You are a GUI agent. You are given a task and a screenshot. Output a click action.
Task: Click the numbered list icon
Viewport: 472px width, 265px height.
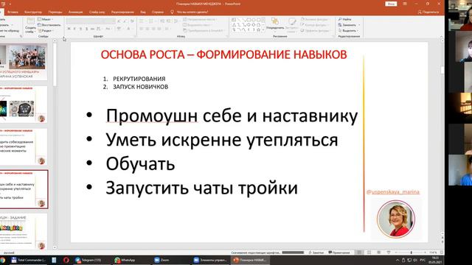coord(150,21)
